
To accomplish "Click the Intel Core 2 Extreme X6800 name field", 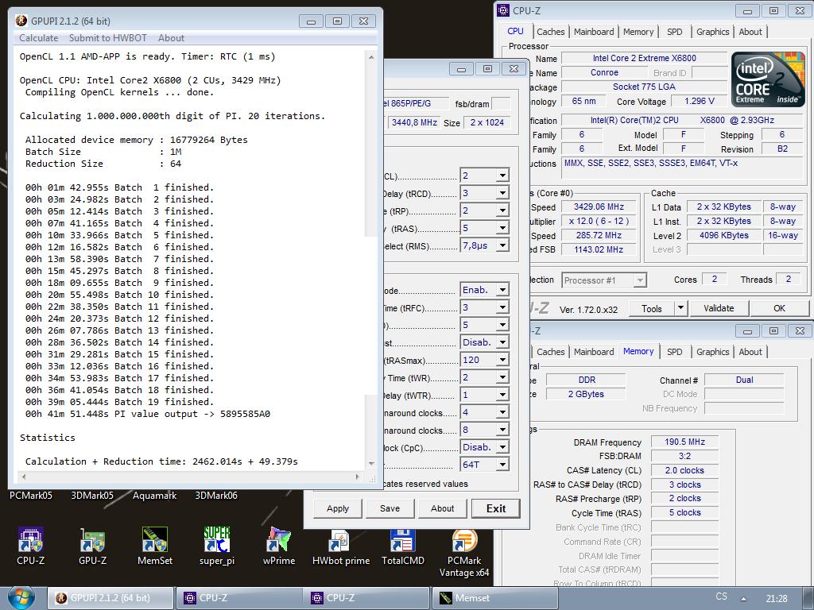I will click(x=644, y=58).
